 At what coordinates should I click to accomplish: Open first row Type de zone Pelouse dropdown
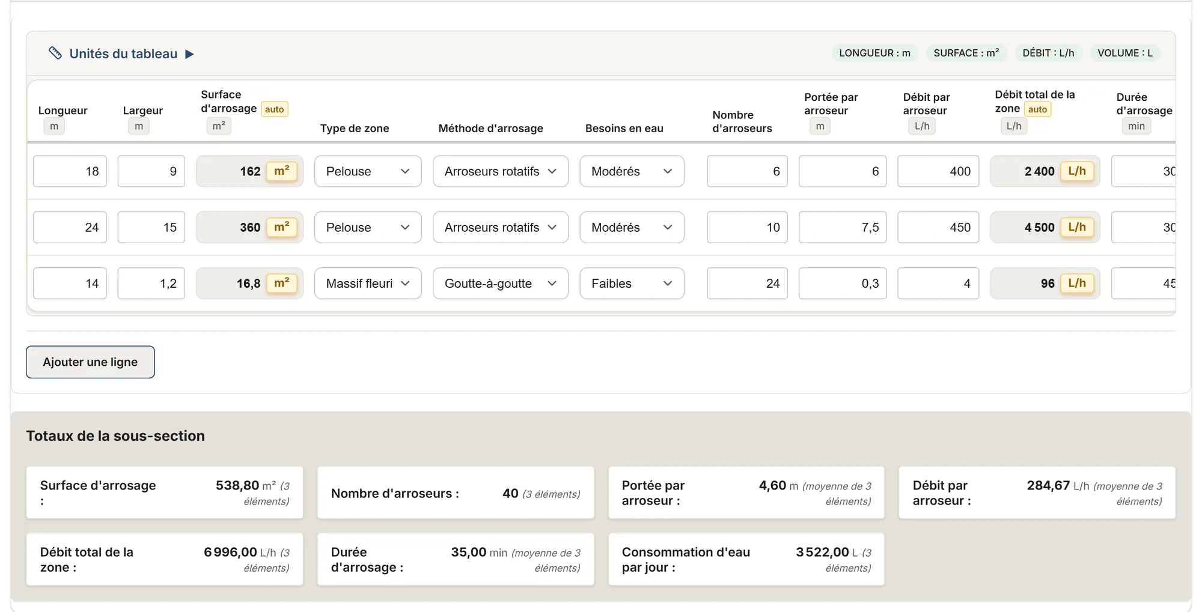pyautogui.click(x=368, y=171)
